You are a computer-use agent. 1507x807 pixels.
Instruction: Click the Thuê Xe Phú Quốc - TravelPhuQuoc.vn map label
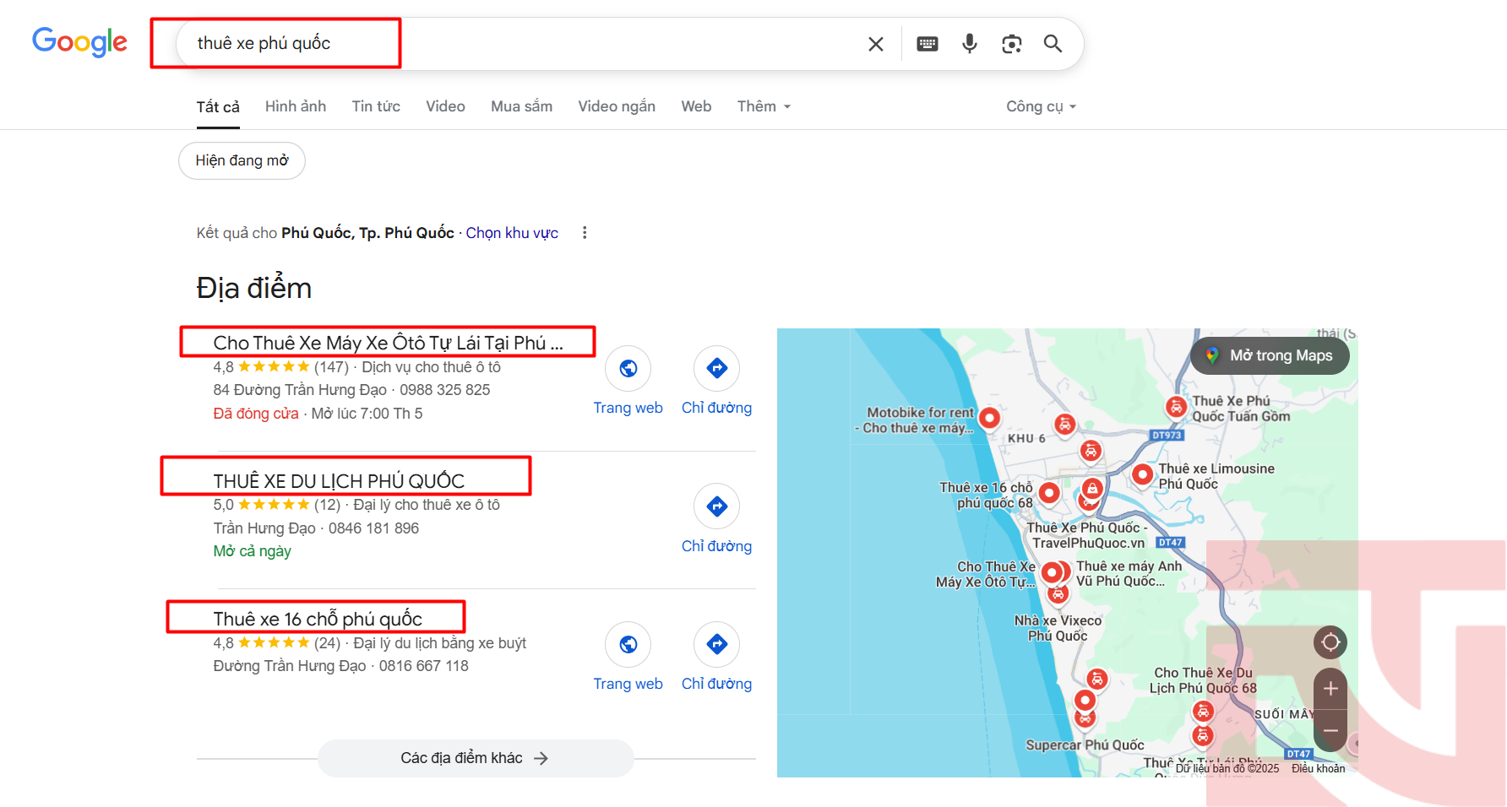tap(1088, 535)
